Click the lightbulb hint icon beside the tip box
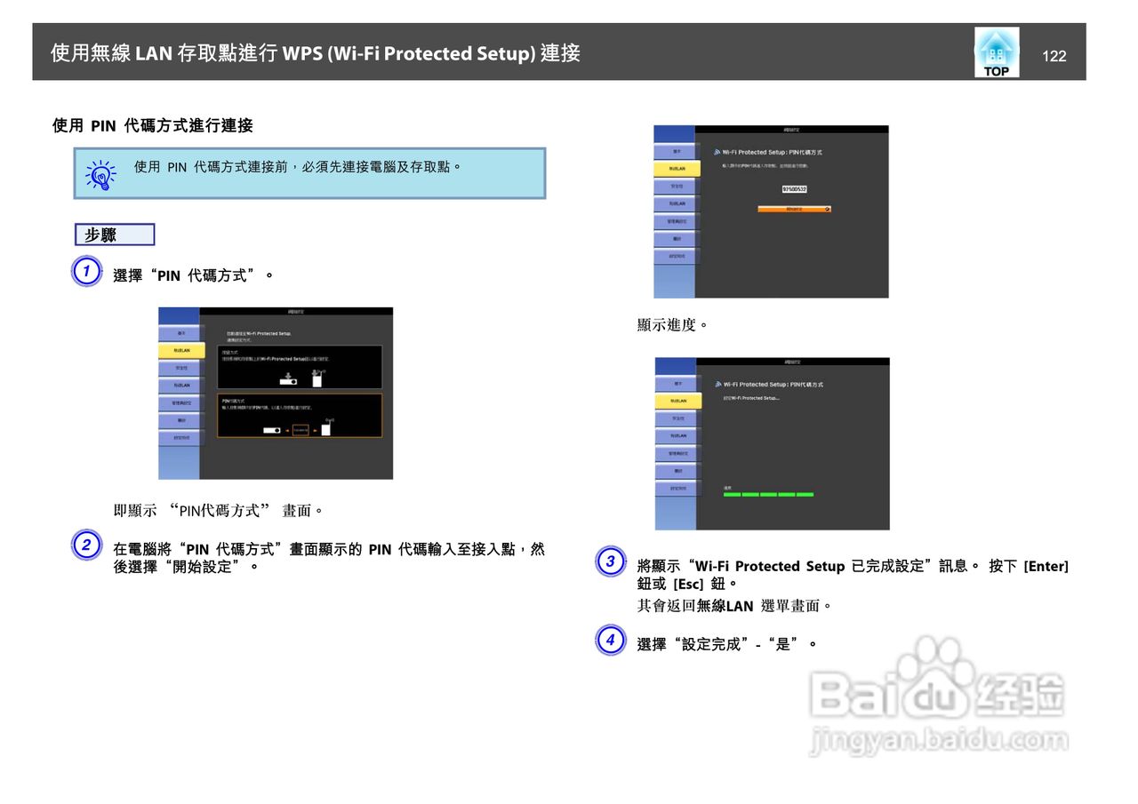The width and height of the screenshot is (1138, 804). pyautogui.click(x=100, y=174)
